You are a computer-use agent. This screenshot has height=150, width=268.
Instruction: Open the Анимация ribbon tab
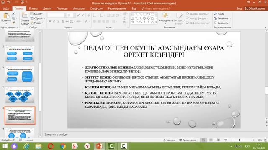79,8
